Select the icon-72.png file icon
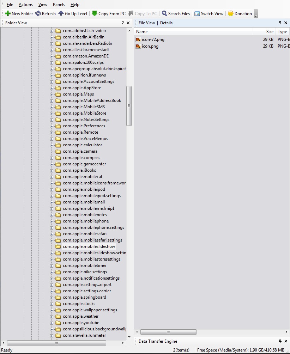The width and height of the screenshot is (290, 354). [x=138, y=39]
